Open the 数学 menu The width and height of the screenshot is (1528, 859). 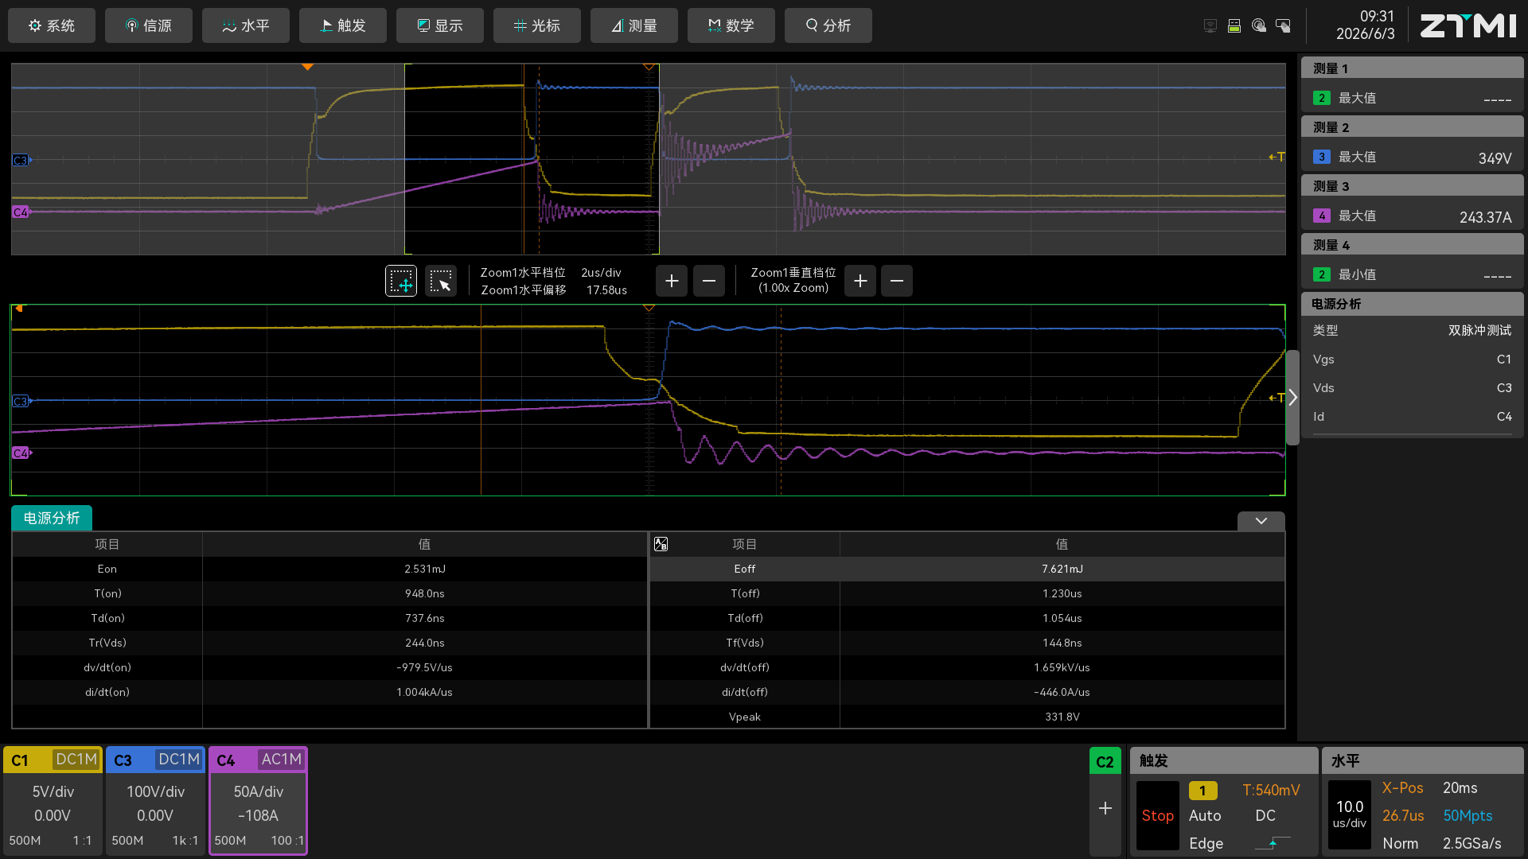pos(731,25)
